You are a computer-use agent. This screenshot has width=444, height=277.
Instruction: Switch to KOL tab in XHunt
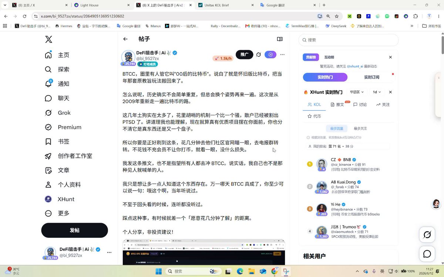[314, 105]
